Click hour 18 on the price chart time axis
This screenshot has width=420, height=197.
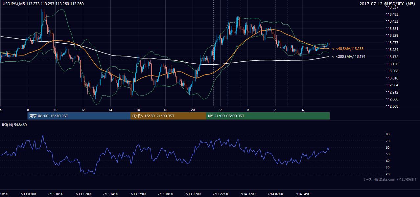pos(165,110)
